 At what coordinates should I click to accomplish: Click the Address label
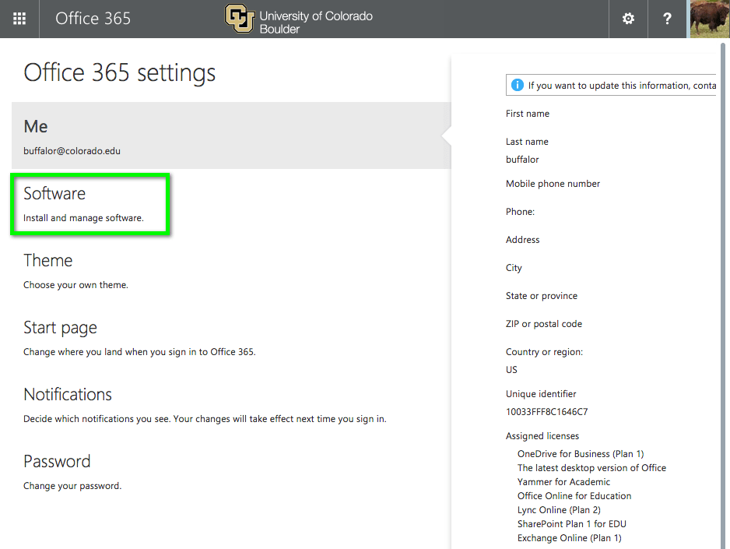coord(522,240)
